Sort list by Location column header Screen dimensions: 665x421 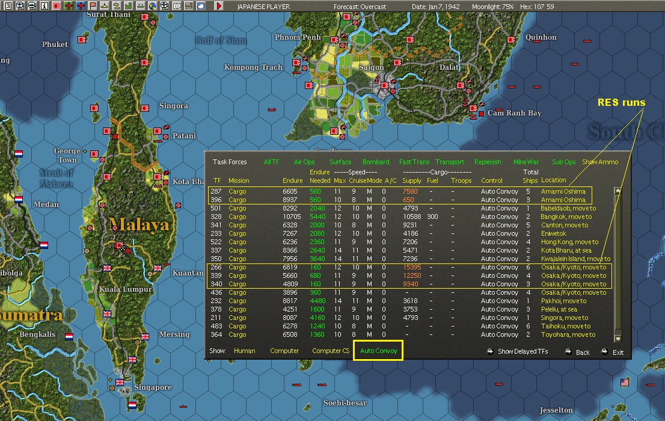click(553, 180)
